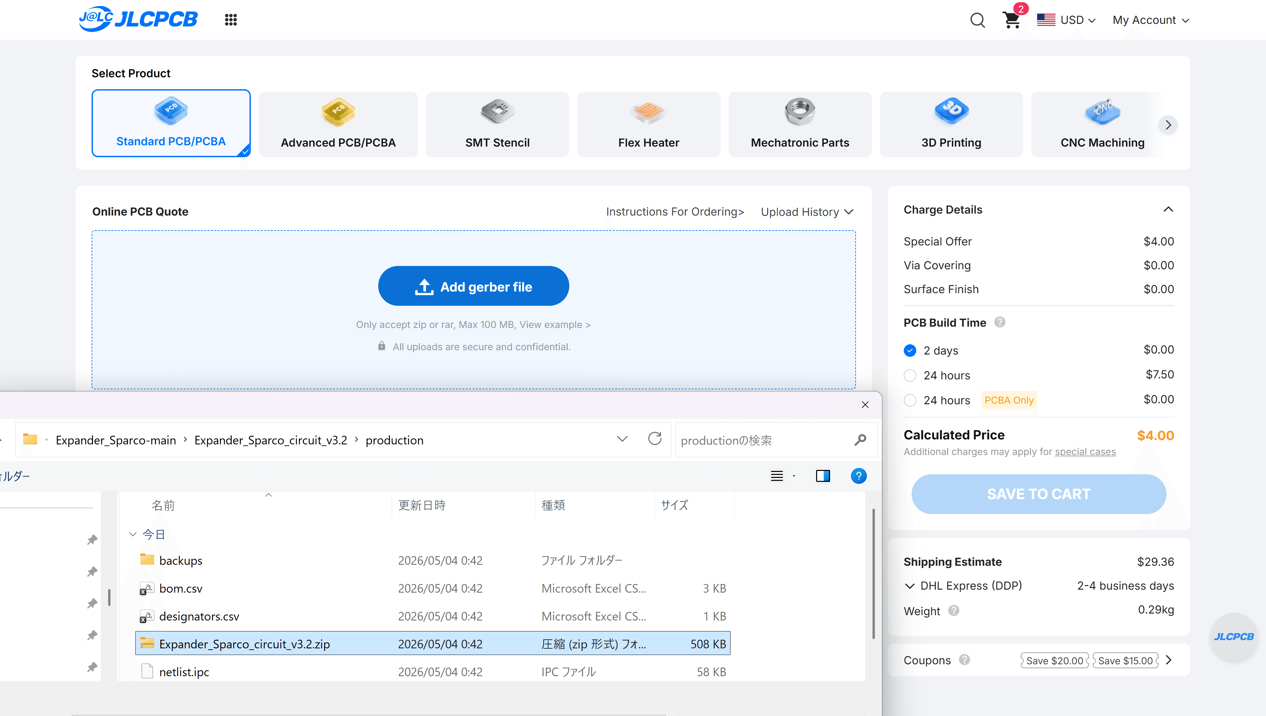Sort files by 種類 column header
1266x716 pixels.
[x=553, y=505]
